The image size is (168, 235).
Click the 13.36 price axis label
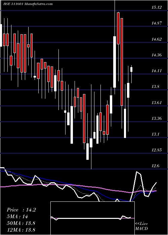pyautogui.click(x=157, y=119)
